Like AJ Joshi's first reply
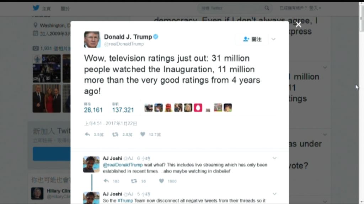 click(x=162, y=181)
